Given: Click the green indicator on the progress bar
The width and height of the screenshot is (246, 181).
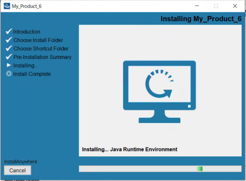Looking at the screenshot, I should click(200, 169).
